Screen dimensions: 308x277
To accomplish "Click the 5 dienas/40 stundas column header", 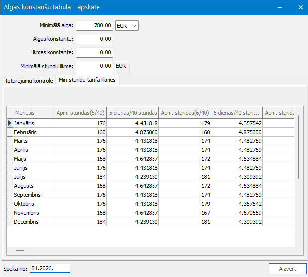I will 133,113.
